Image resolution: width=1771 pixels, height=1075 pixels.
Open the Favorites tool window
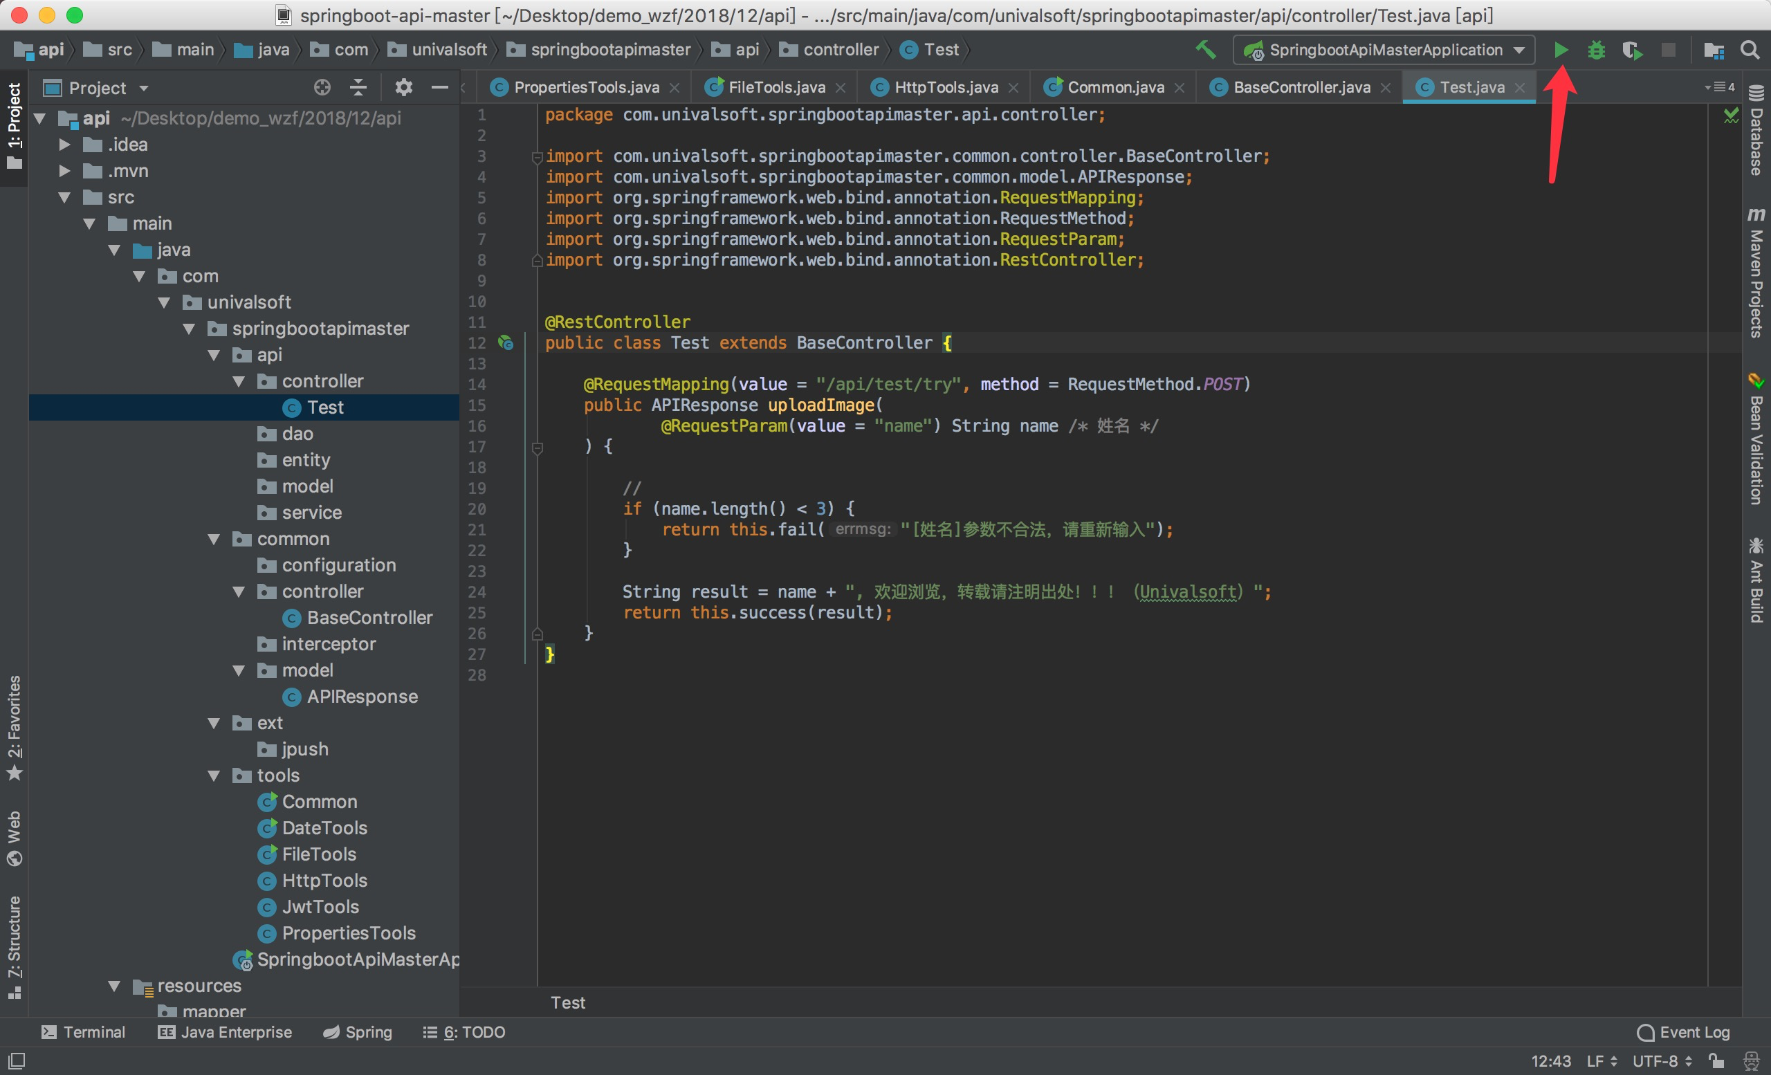point(15,727)
